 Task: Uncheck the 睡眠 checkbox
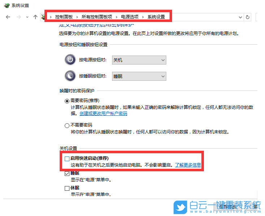pos(67,173)
